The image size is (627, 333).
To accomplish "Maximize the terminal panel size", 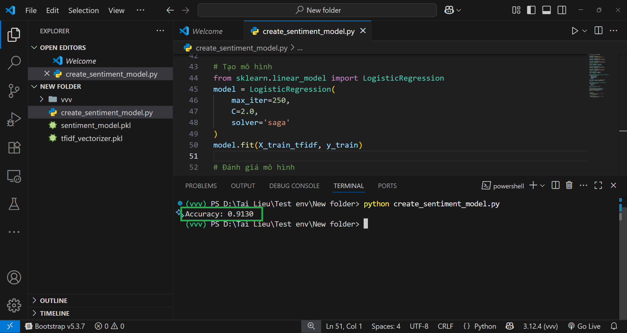I will (x=598, y=185).
